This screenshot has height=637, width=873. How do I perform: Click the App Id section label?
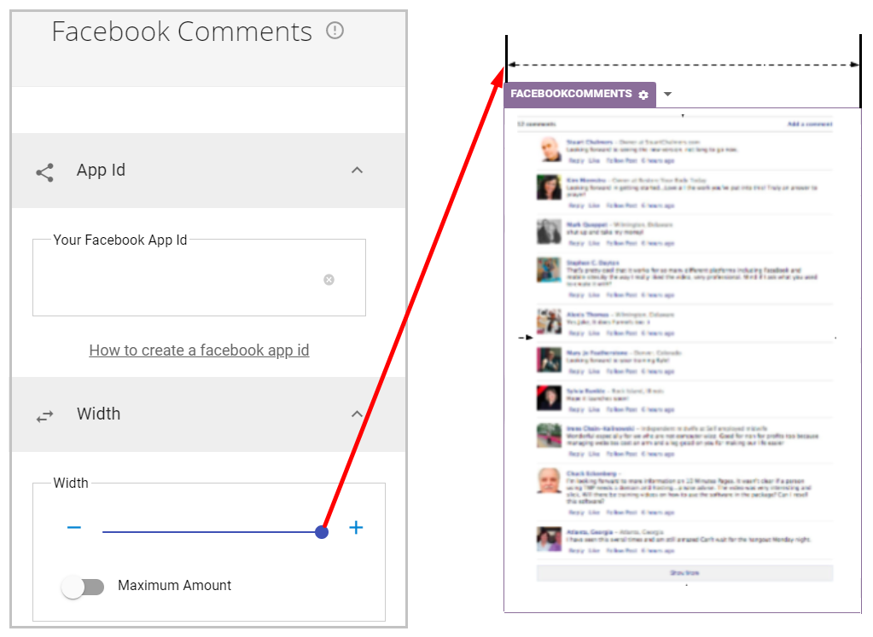pyautogui.click(x=101, y=170)
